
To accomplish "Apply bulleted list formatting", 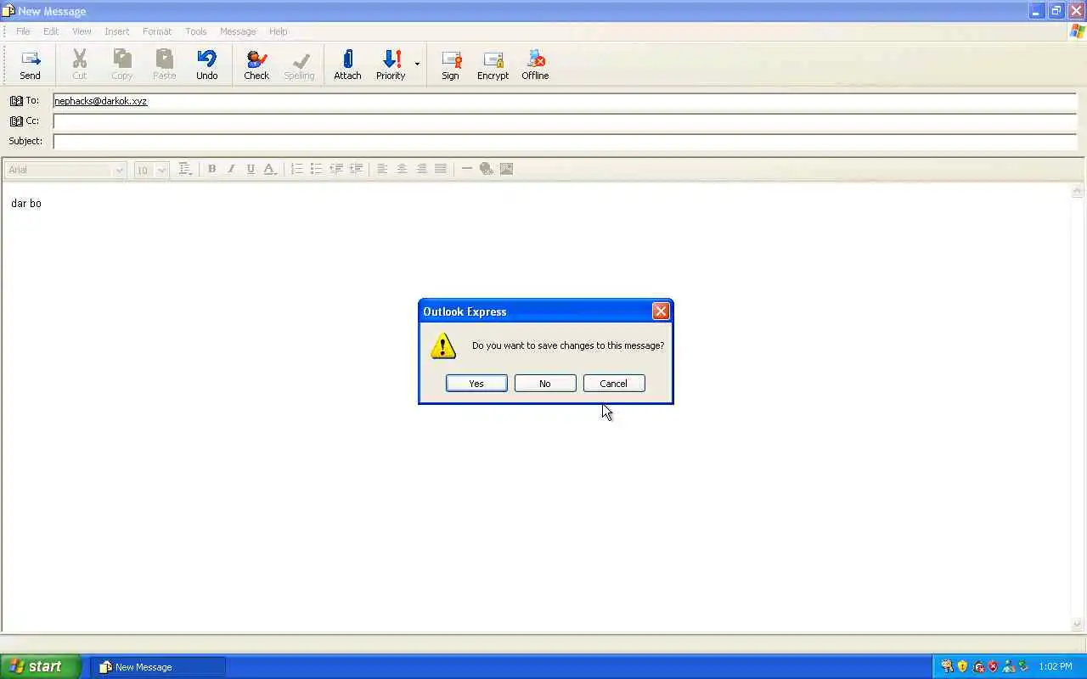I will [316, 169].
